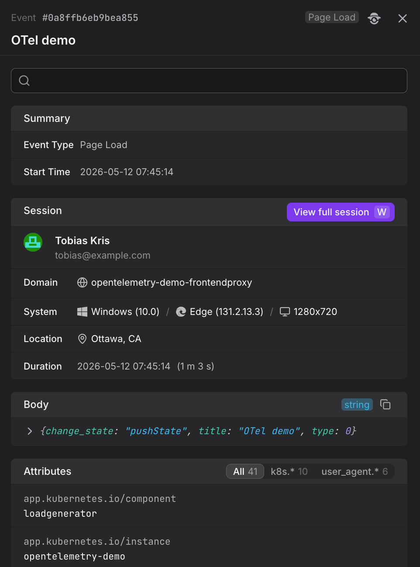This screenshot has width=420, height=567.
Task: Click opentelemetry-demo-frontendproxy domain value
Action: [172, 283]
